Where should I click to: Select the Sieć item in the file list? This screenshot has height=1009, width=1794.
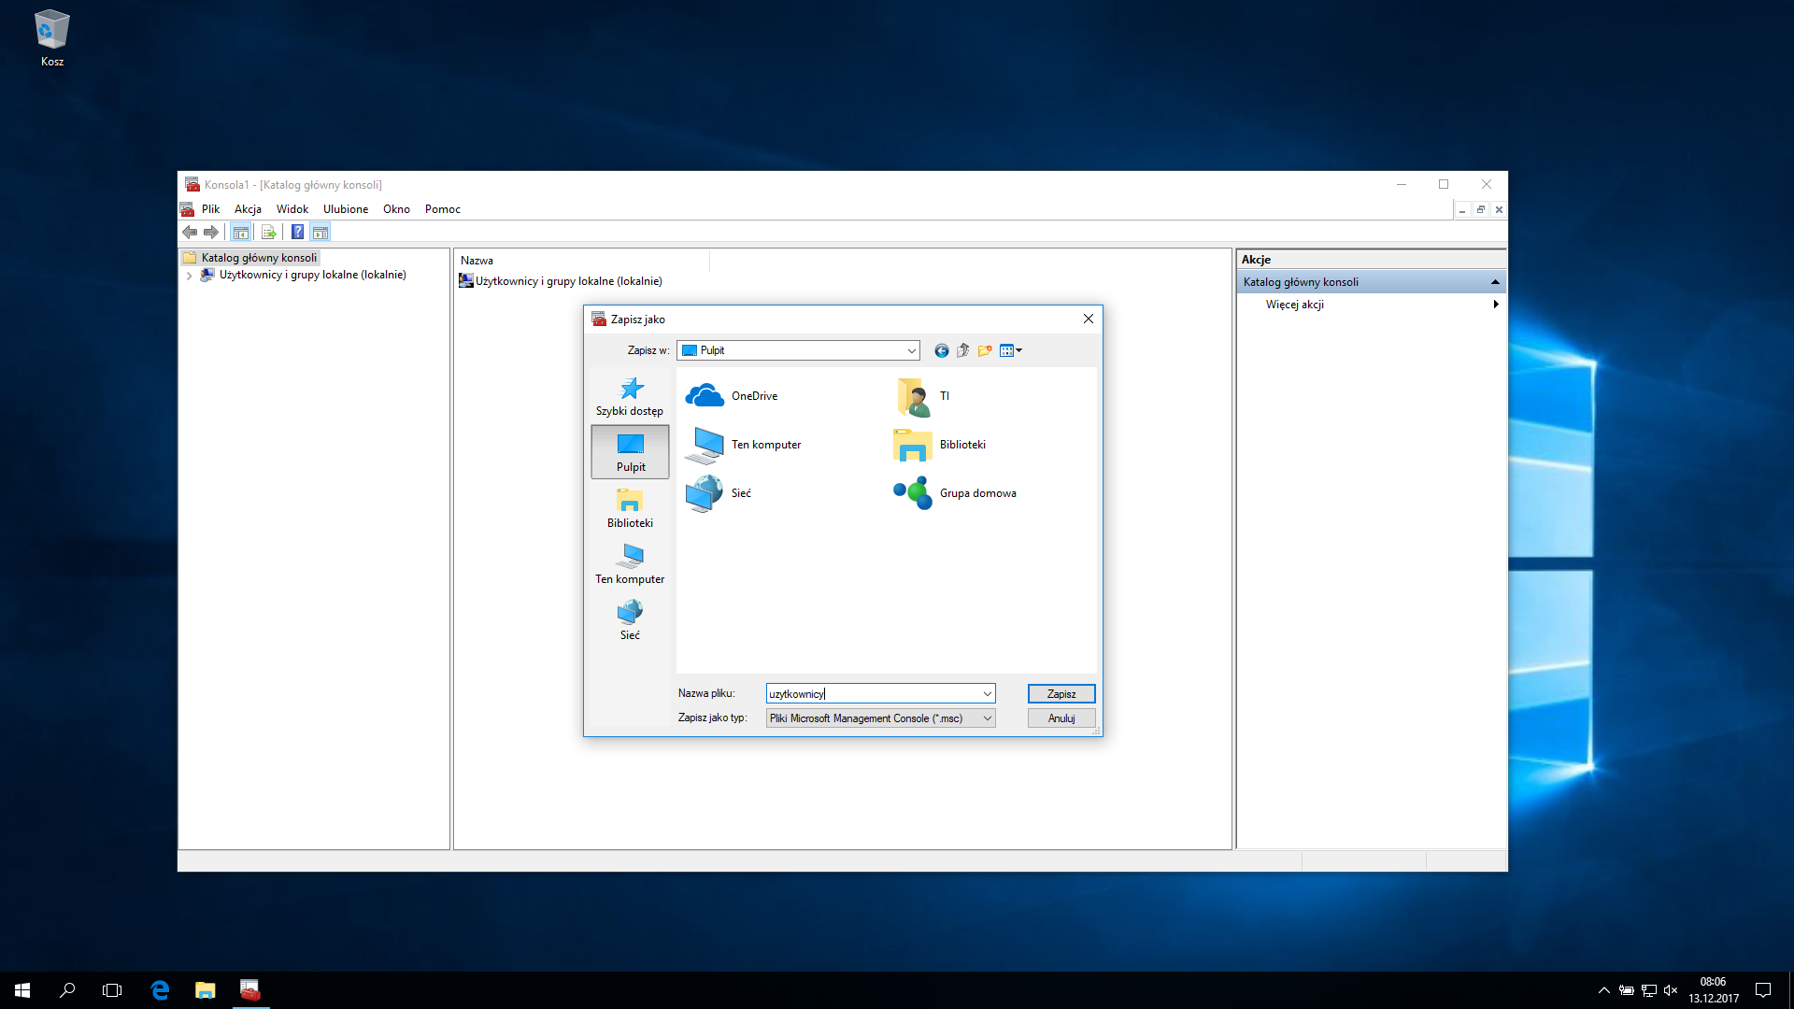pyautogui.click(x=719, y=493)
